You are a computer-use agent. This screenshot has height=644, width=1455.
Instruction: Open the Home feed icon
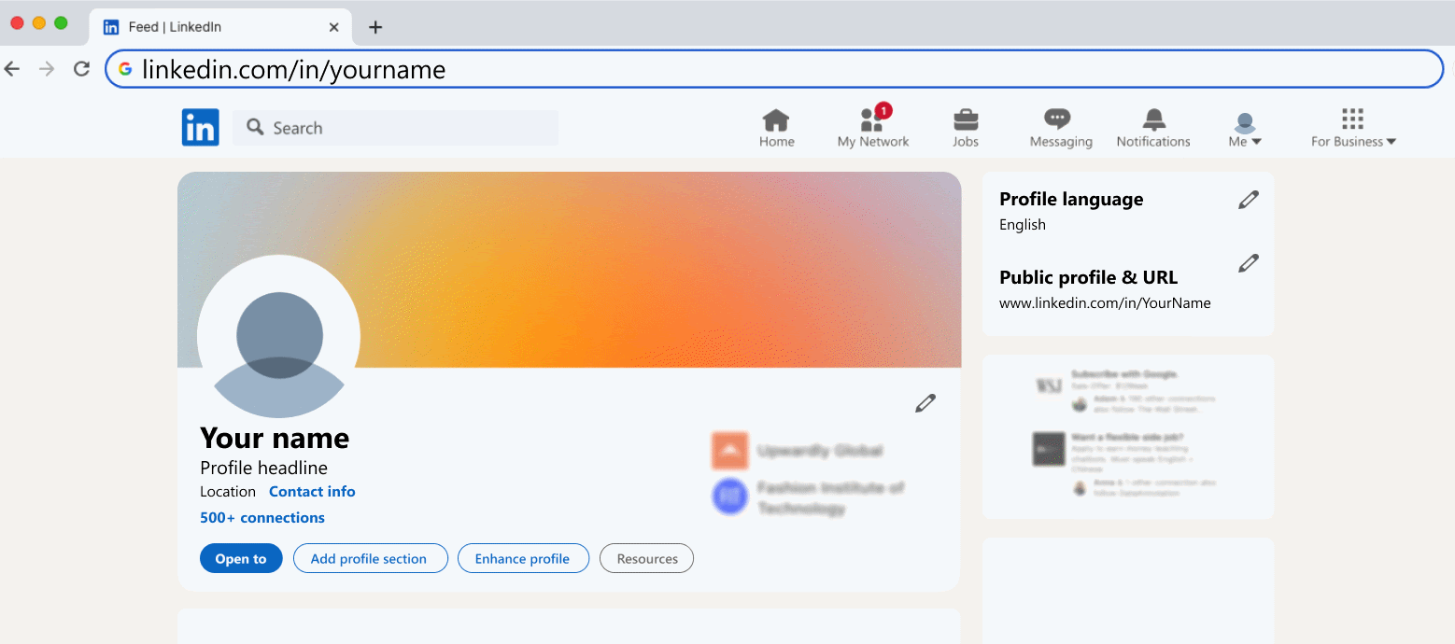(x=776, y=128)
